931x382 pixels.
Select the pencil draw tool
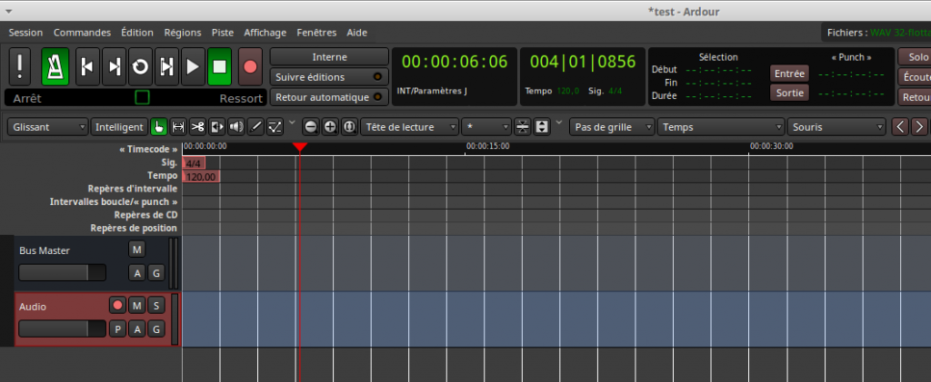click(x=255, y=127)
